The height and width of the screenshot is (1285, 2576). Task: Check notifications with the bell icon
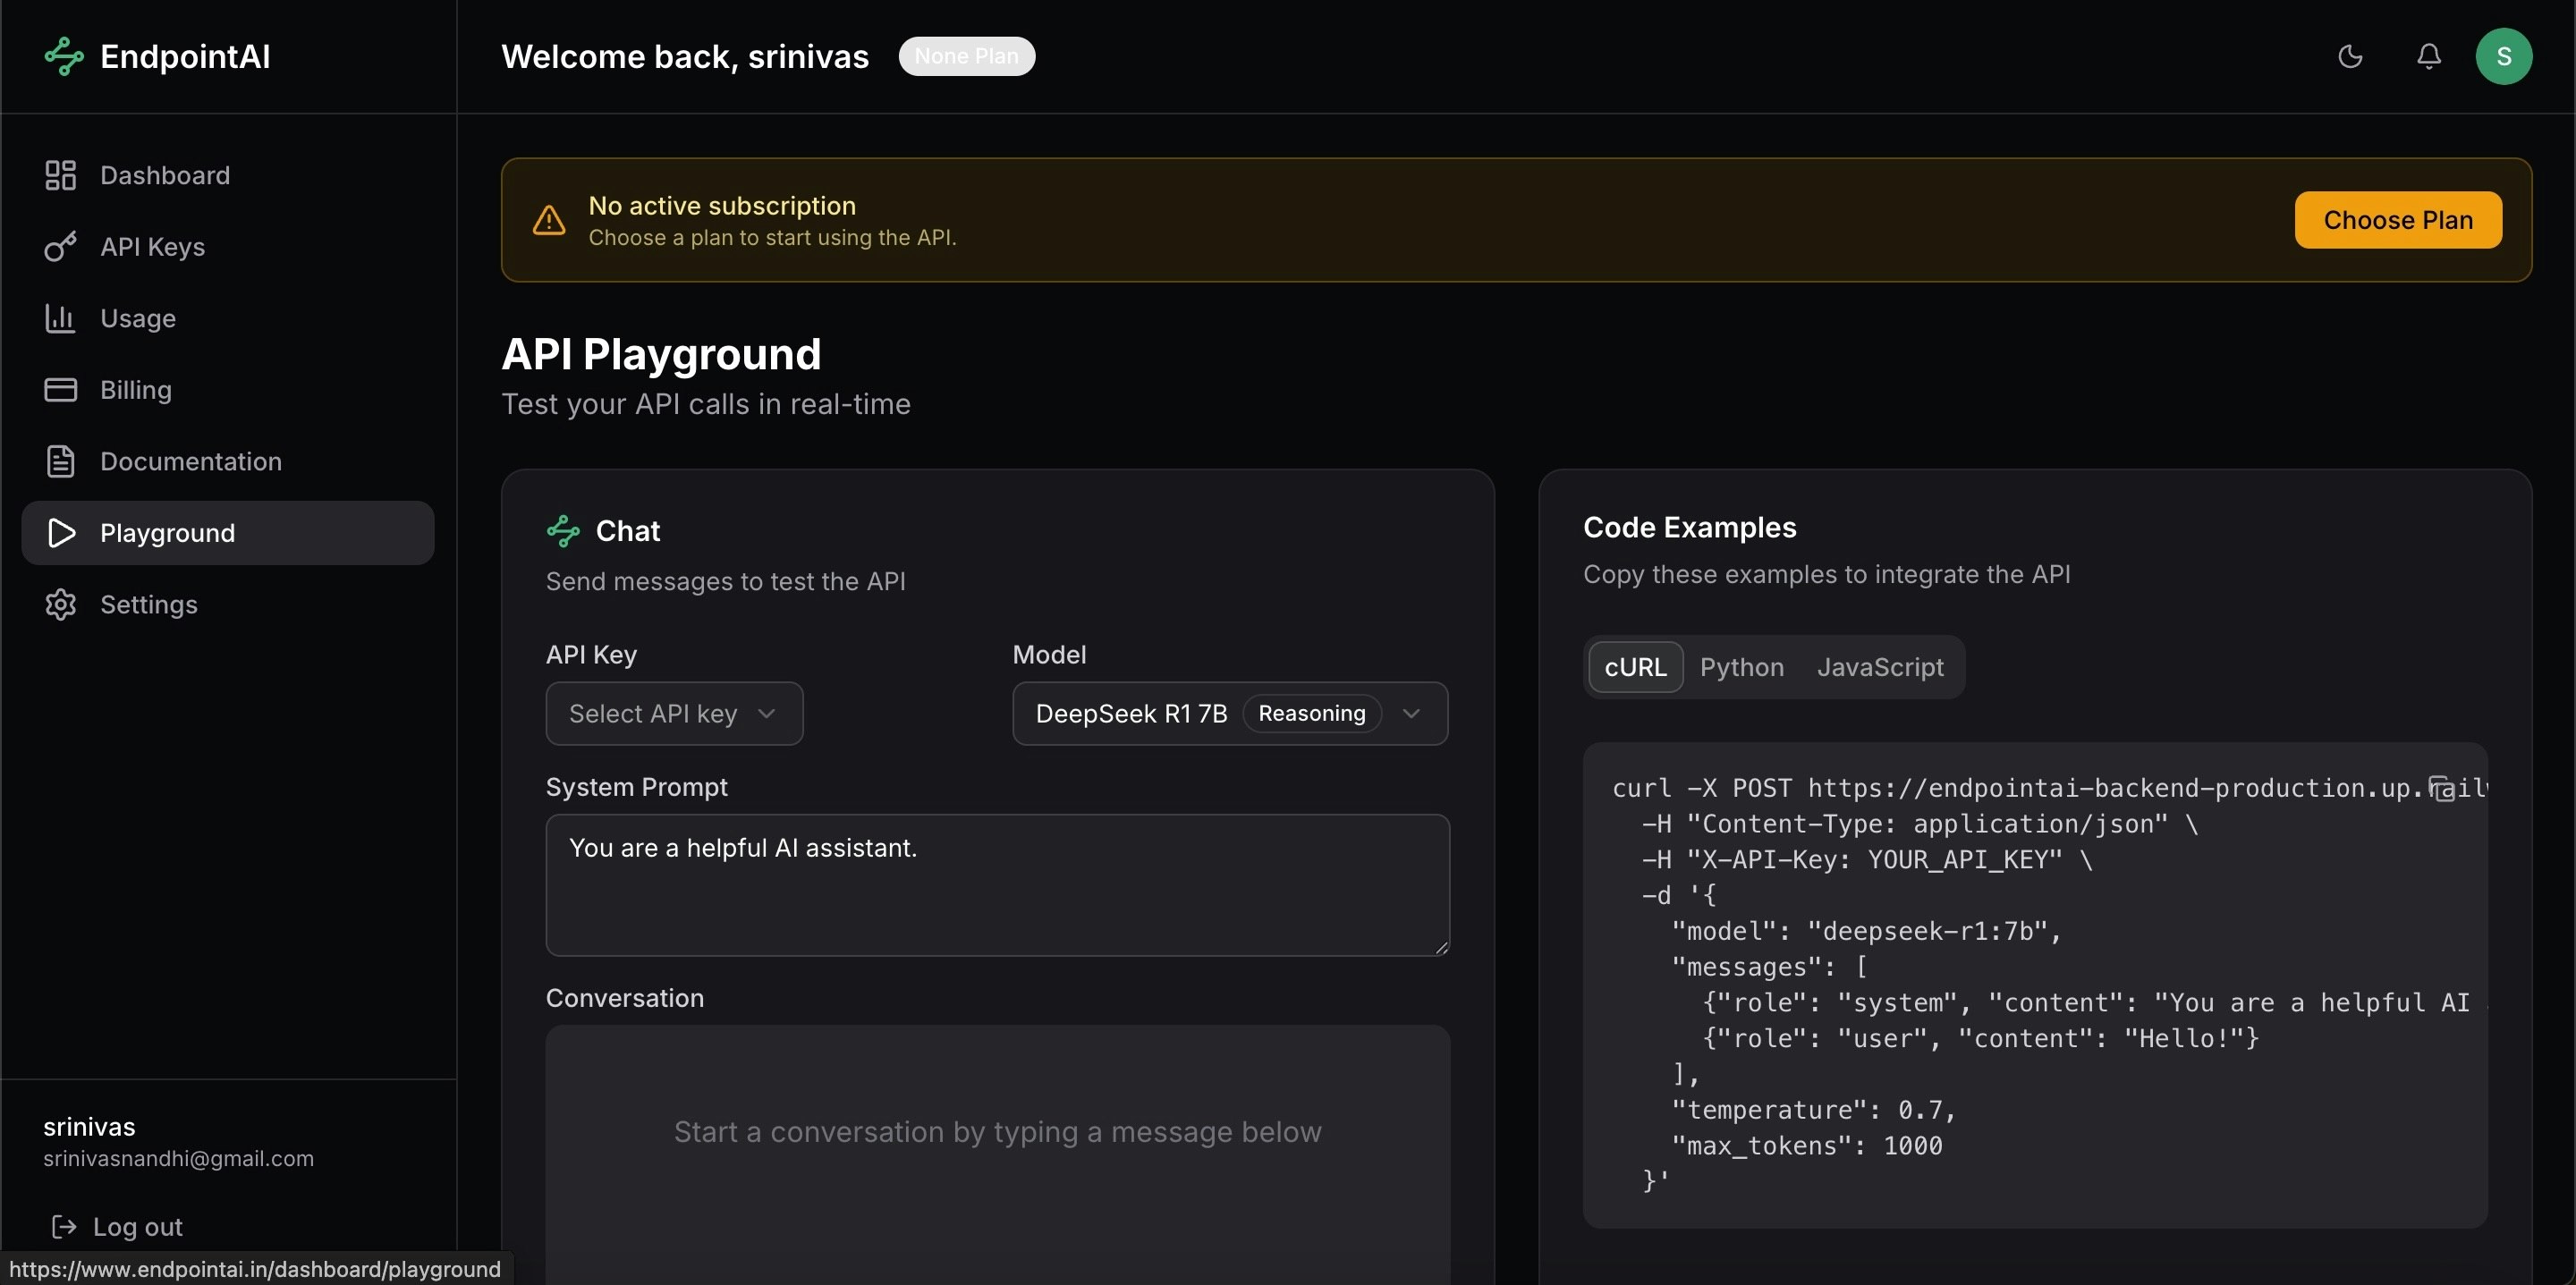click(2429, 56)
